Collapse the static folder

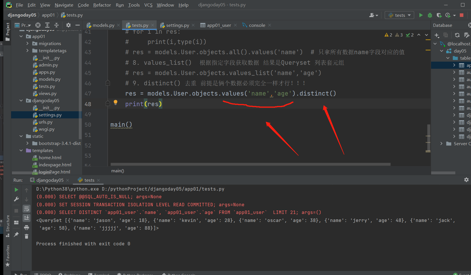tap(21, 136)
